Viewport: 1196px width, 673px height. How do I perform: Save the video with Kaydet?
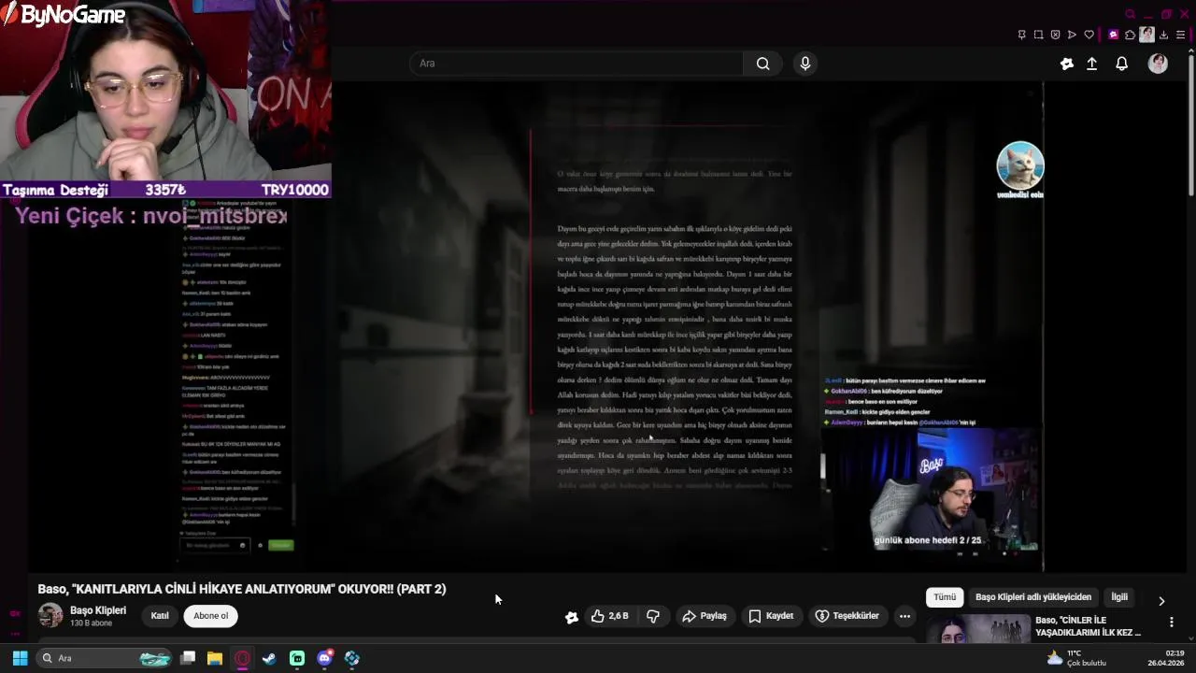tap(771, 616)
